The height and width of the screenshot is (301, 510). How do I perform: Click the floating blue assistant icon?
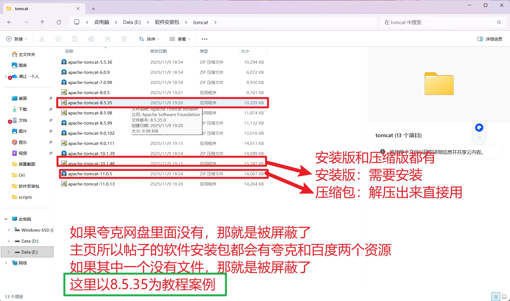[479, 128]
